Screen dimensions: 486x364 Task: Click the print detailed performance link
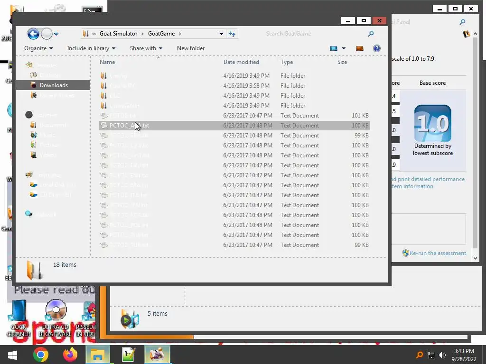click(429, 182)
